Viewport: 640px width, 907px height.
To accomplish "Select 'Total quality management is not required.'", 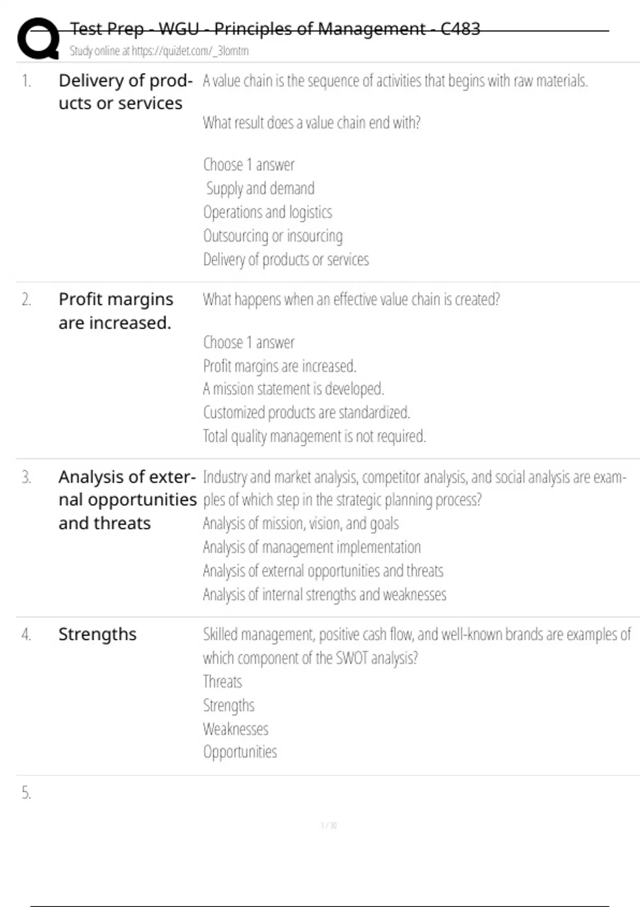I will pyautogui.click(x=314, y=436).
